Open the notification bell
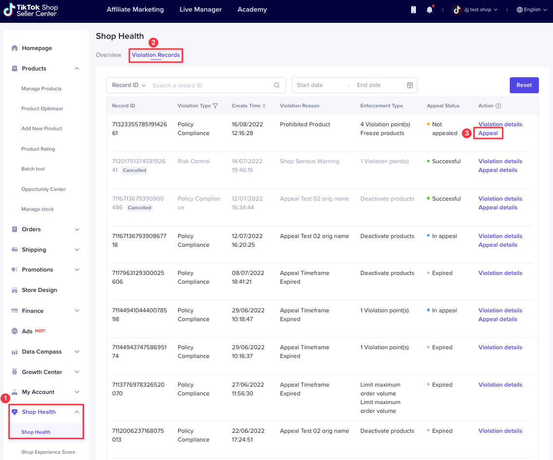This screenshot has height=460, width=553. click(429, 9)
